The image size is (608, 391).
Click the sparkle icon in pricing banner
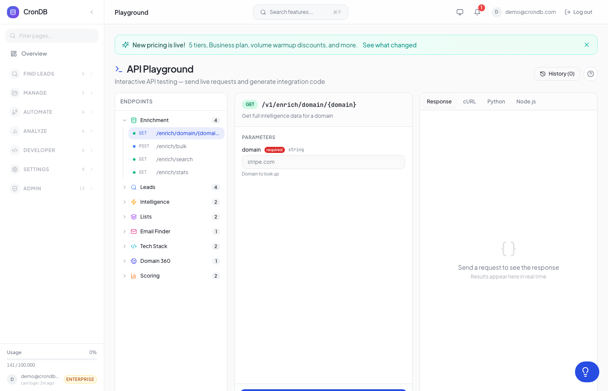pyautogui.click(x=126, y=45)
